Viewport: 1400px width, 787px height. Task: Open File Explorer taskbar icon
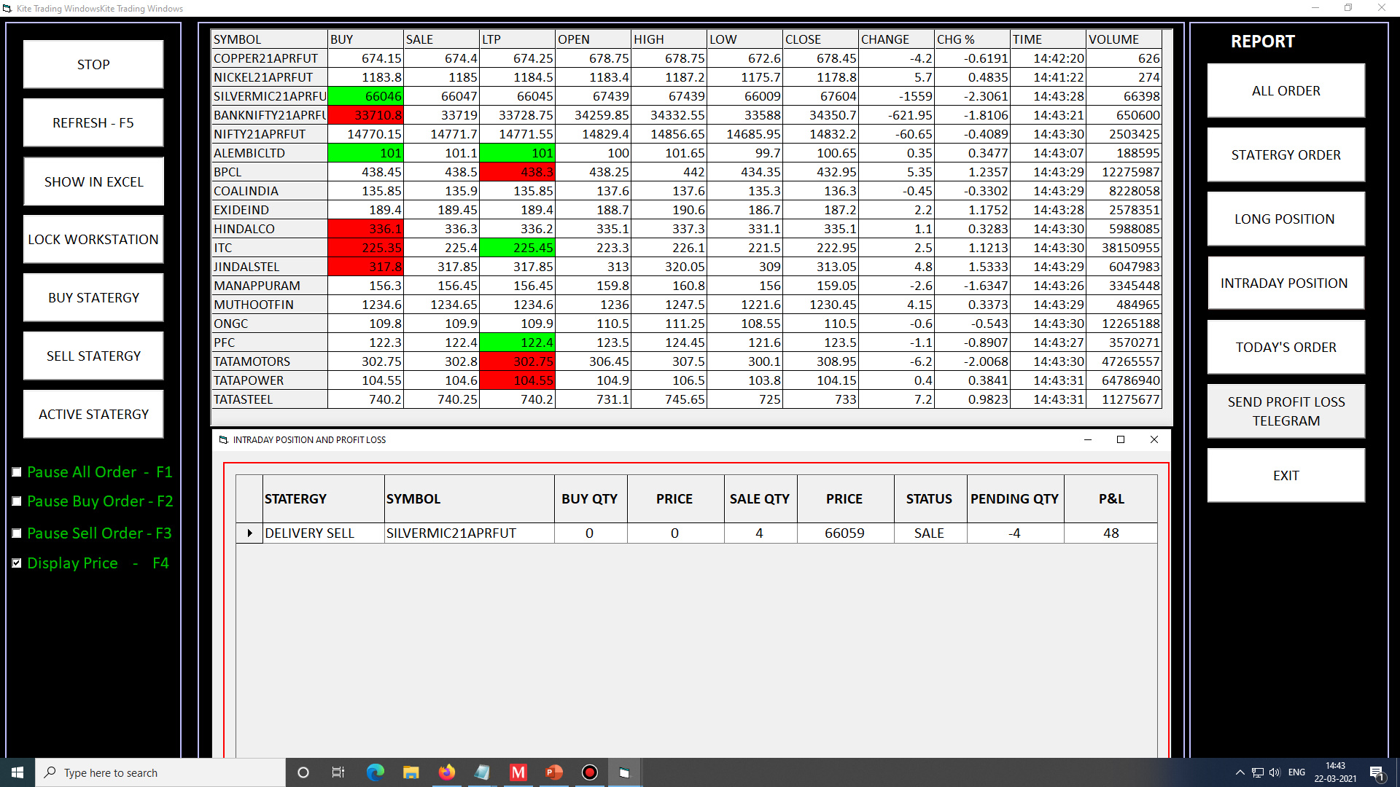tap(411, 772)
